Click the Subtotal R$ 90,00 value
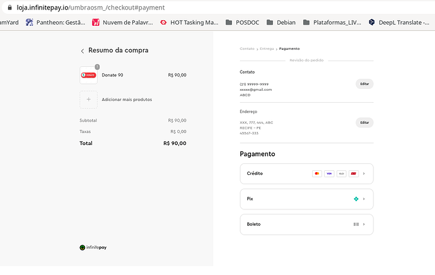 tap(177, 120)
